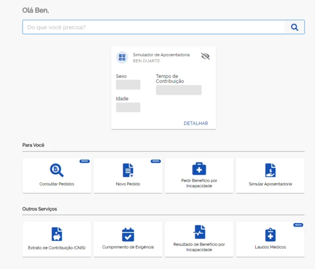The width and height of the screenshot is (315, 269).
Task: Click the NOVO badge on Laudos Médicos
Action: click(298, 225)
